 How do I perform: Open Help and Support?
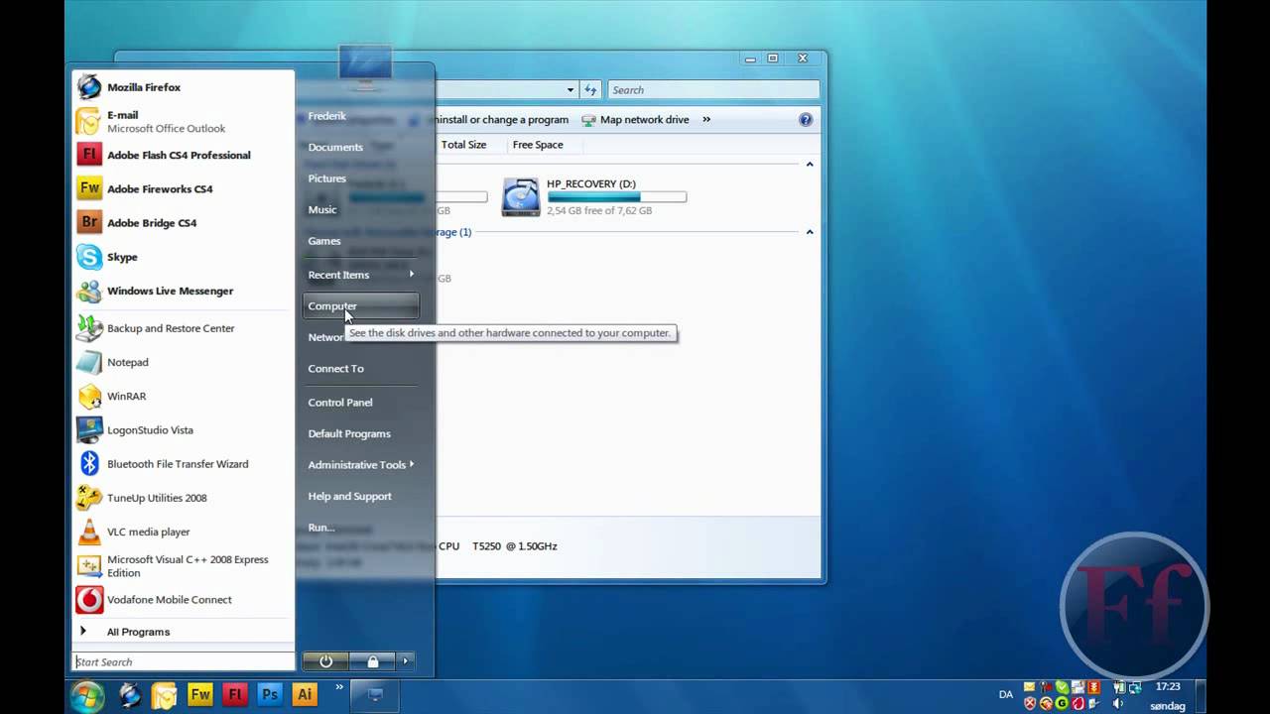tap(361, 496)
